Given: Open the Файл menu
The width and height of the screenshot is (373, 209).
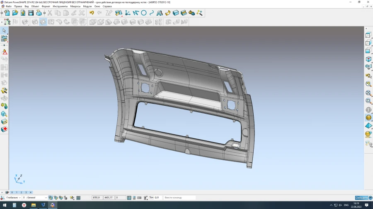Looking at the screenshot, I should (x=8, y=7).
